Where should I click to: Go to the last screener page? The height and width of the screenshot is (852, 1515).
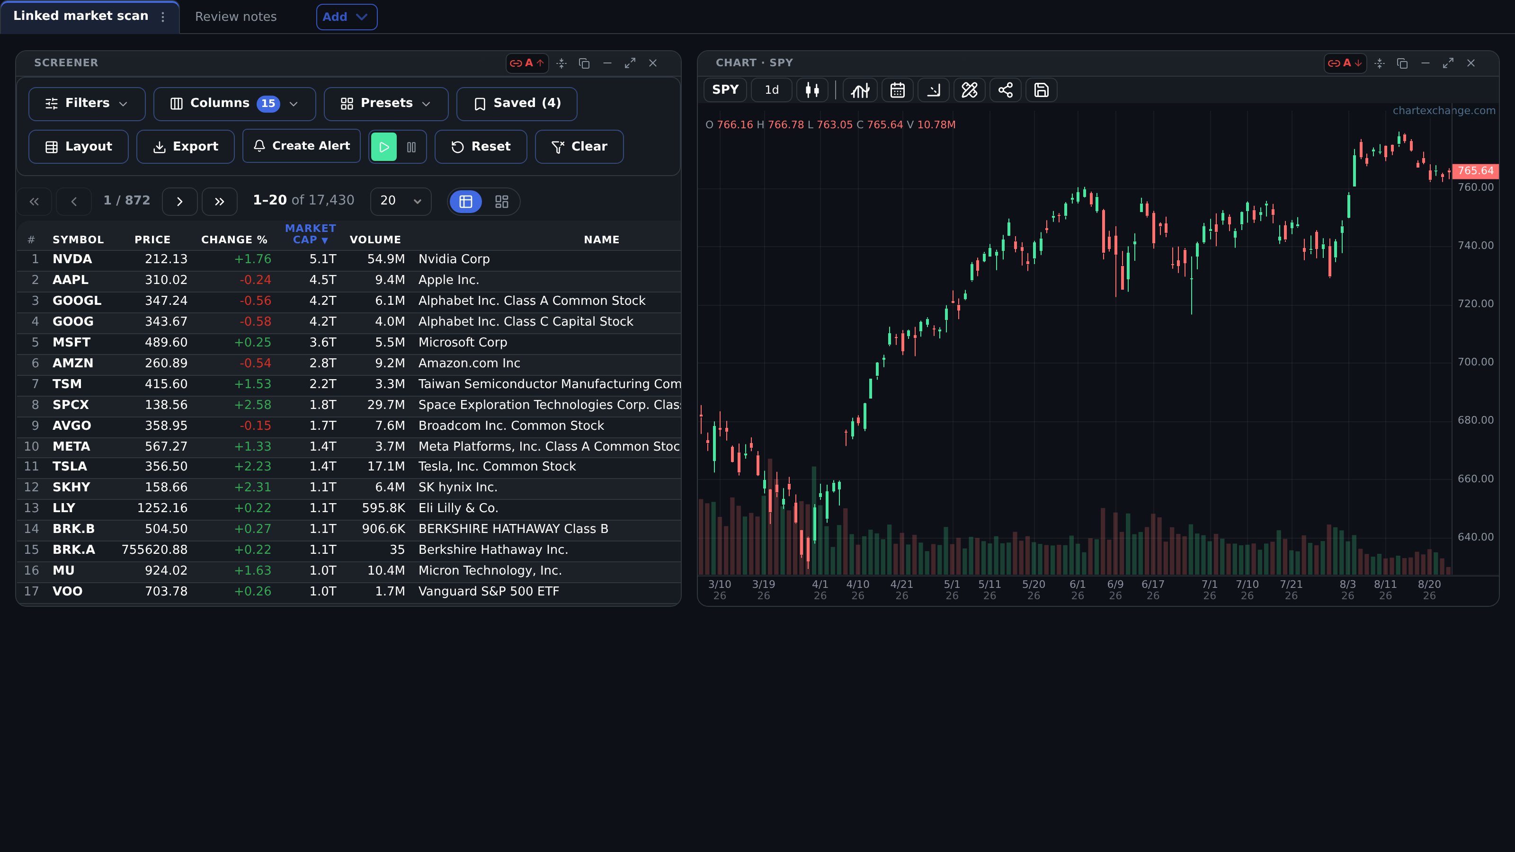(219, 201)
